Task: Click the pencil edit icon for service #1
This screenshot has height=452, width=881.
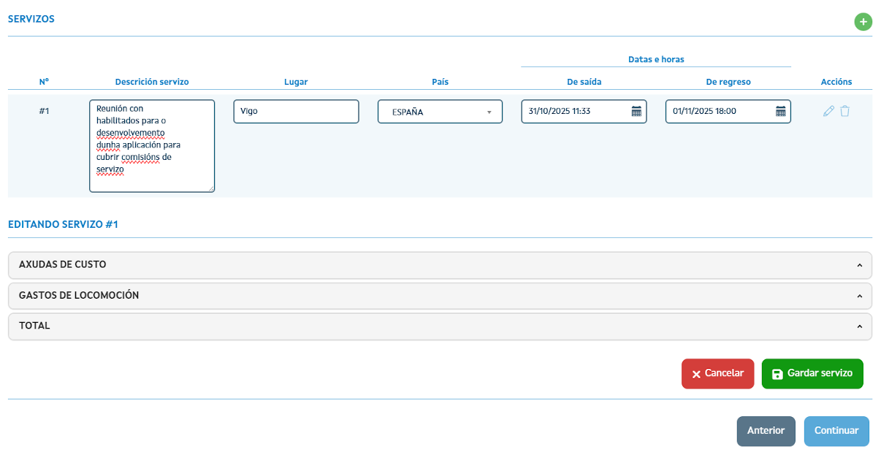Action: pyautogui.click(x=828, y=111)
